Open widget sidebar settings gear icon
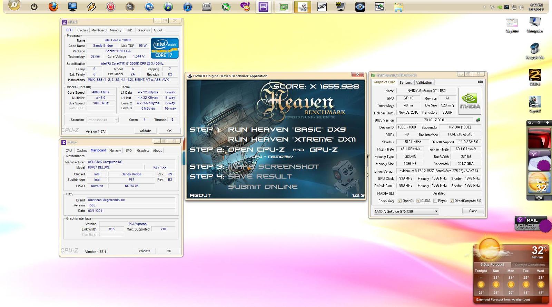Screen dimensions: 552x307 click(531, 123)
